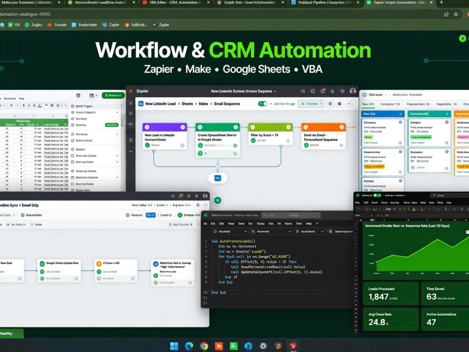Screen dimensions: 469x352
Task: Click the Healthy status button at bottom left
Action: click(11, 333)
